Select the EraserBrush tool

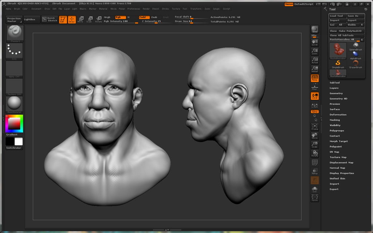tap(356, 64)
